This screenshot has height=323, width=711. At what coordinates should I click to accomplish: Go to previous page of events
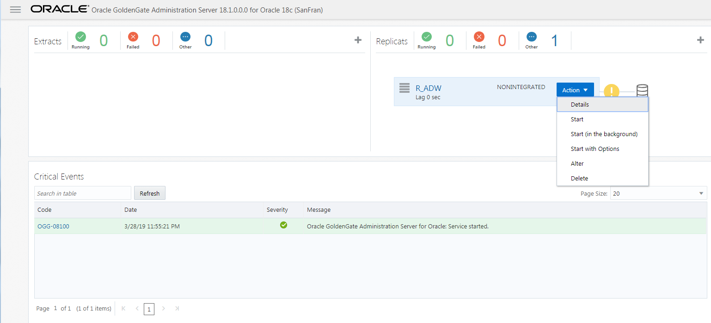(137, 309)
